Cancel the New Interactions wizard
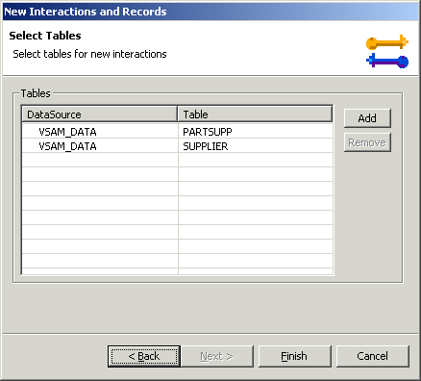This screenshot has height=381, width=421. pyautogui.click(x=373, y=356)
